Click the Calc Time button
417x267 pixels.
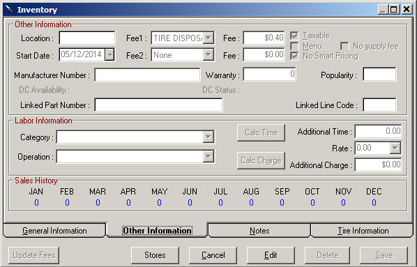261,132
